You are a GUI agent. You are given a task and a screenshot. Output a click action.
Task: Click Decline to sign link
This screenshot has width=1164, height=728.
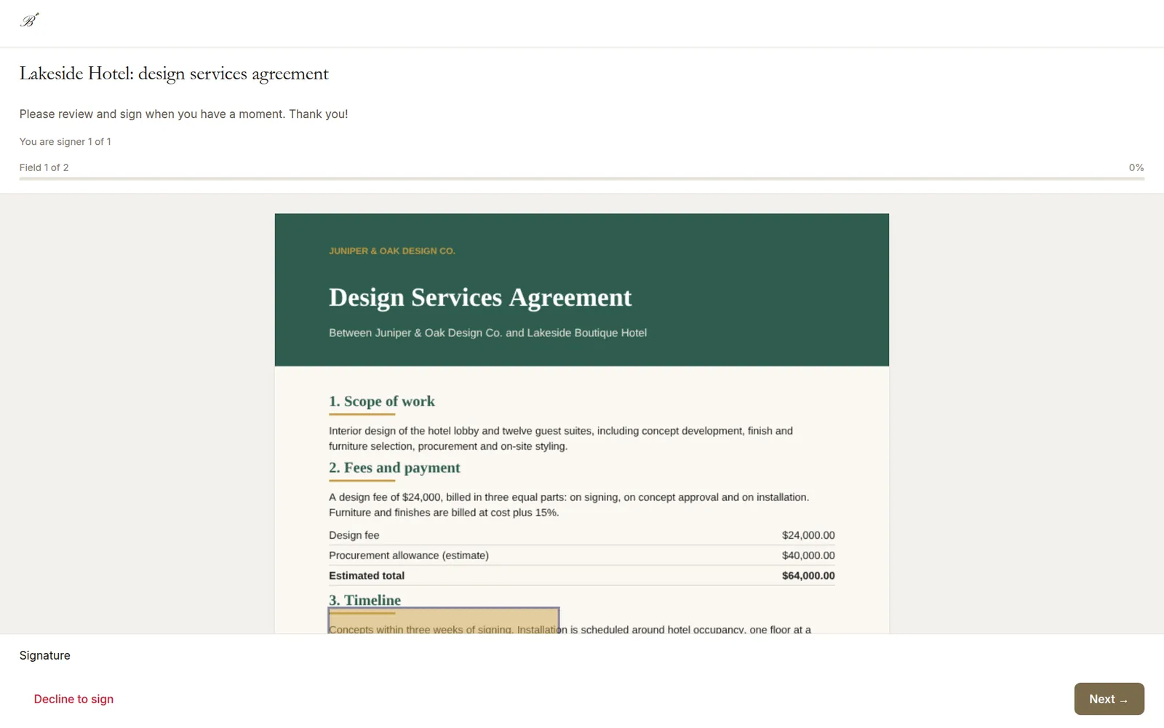point(73,699)
